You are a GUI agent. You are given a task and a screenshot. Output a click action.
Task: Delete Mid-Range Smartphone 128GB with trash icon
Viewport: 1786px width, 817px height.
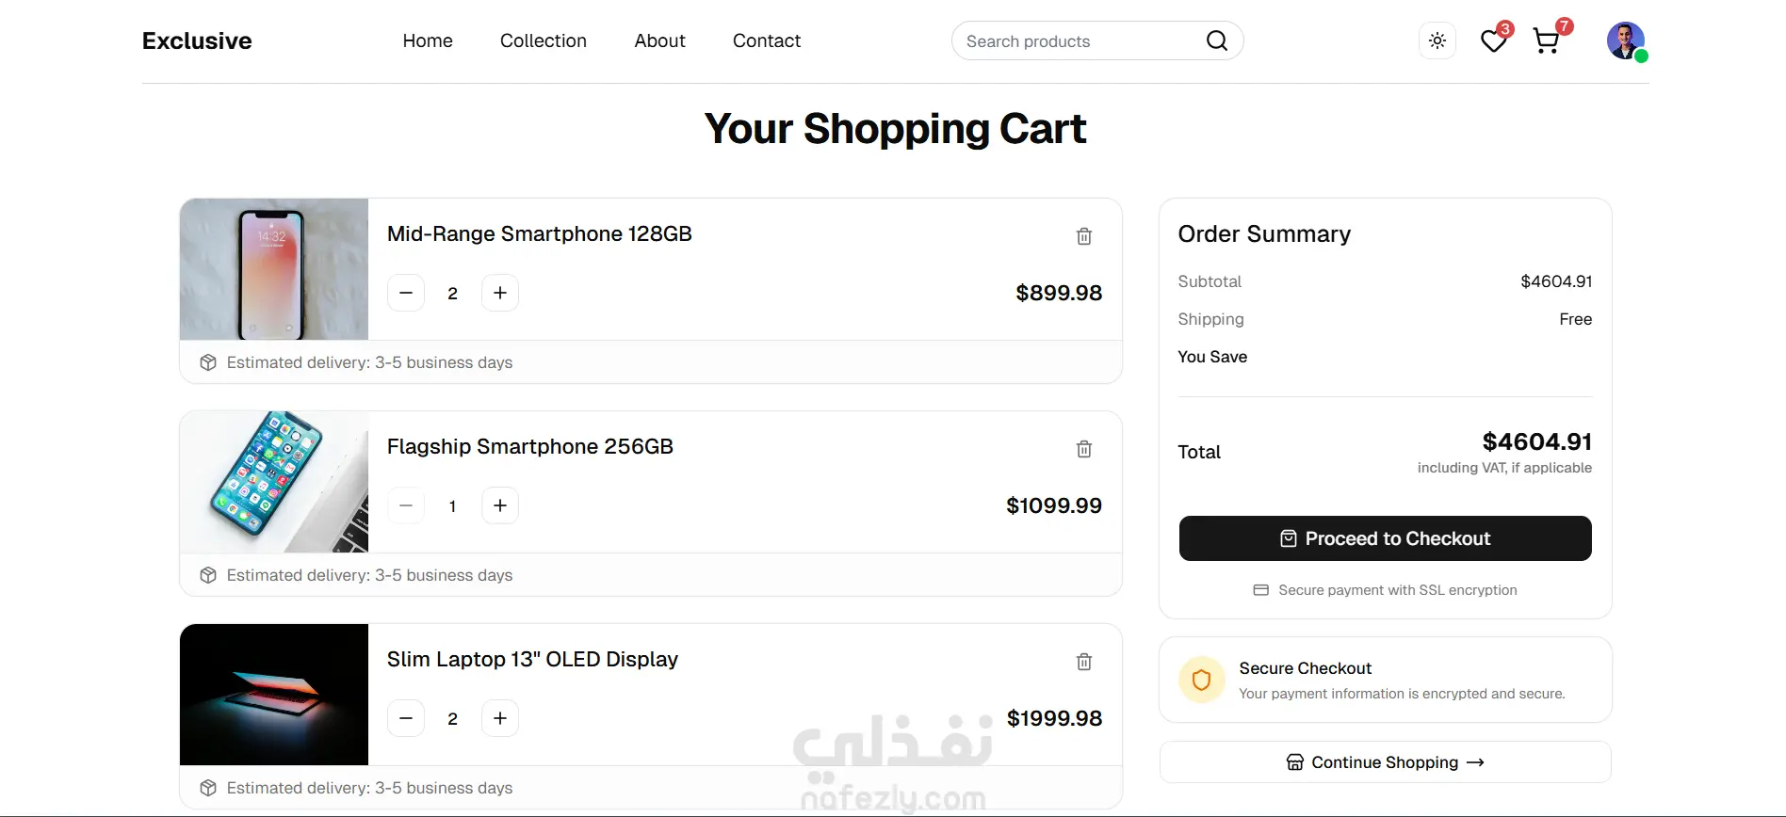click(1084, 236)
